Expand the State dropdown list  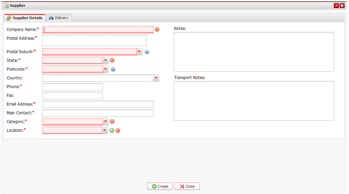tap(106, 60)
